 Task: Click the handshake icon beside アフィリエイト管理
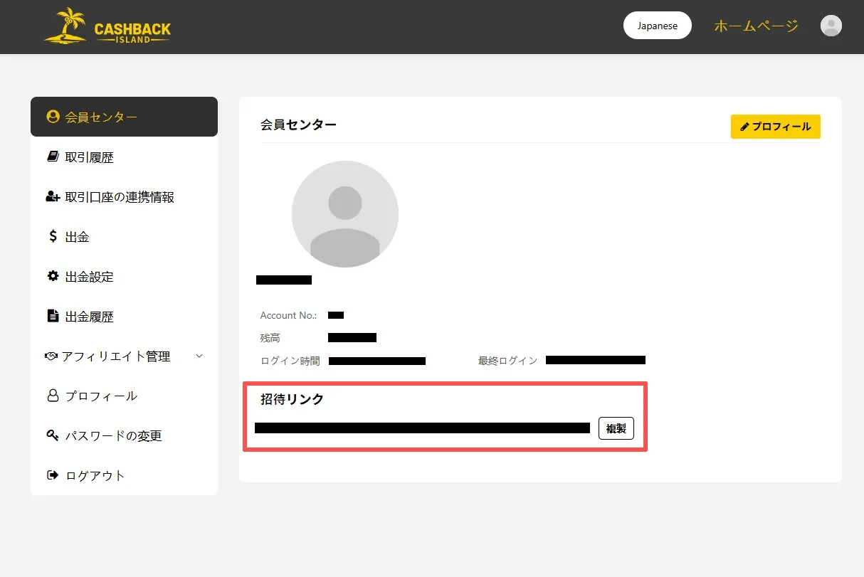[51, 356]
